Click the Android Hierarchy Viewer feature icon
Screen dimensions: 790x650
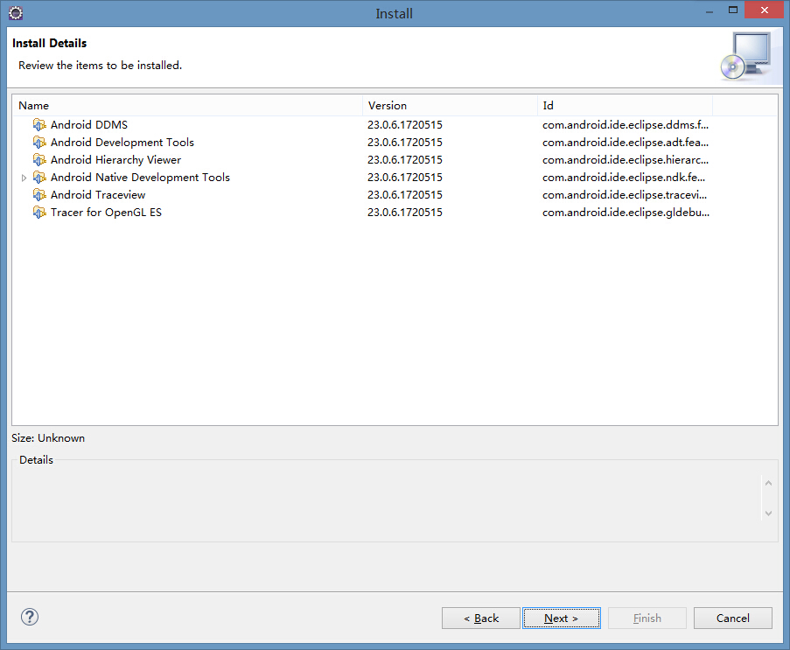pyautogui.click(x=39, y=160)
